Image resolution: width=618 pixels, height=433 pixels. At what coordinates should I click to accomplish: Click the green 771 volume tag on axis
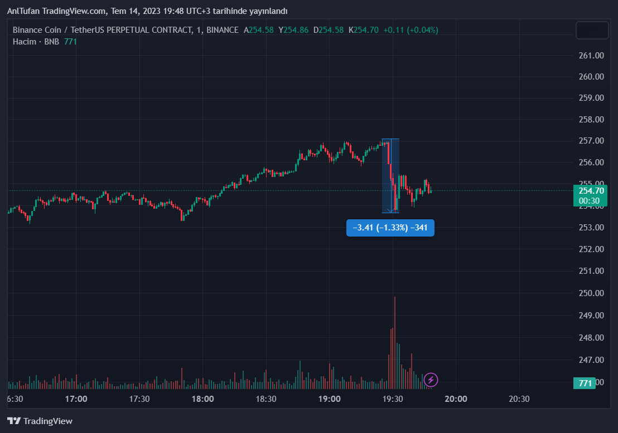(x=585, y=383)
